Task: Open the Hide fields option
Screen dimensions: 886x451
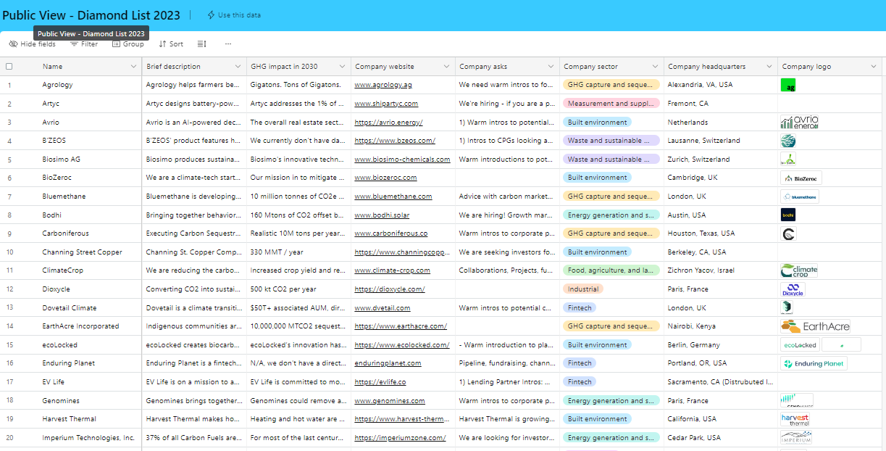Action: 32,44
